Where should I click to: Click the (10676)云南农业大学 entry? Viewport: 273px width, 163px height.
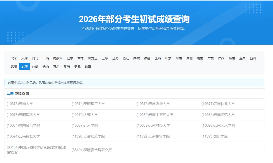pyautogui.click(x=153, y=104)
